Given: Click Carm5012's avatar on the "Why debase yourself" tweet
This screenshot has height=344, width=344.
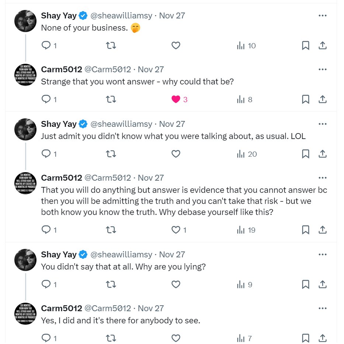Looking at the screenshot, I should tap(25, 183).
